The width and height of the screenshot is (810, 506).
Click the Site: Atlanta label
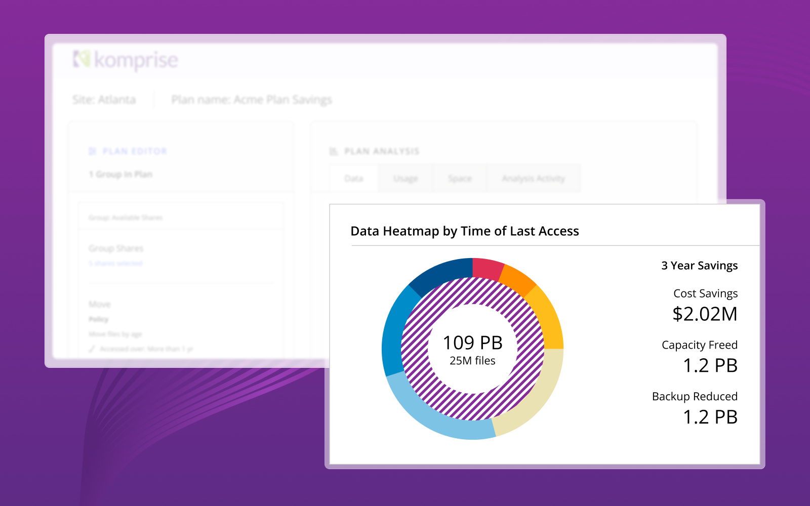tap(104, 100)
